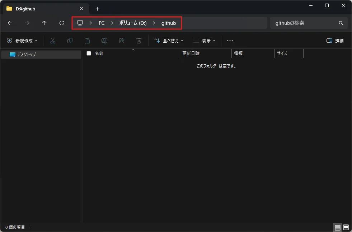Maximize the Explorer window
The image size is (352, 232).
click(x=327, y=5)
